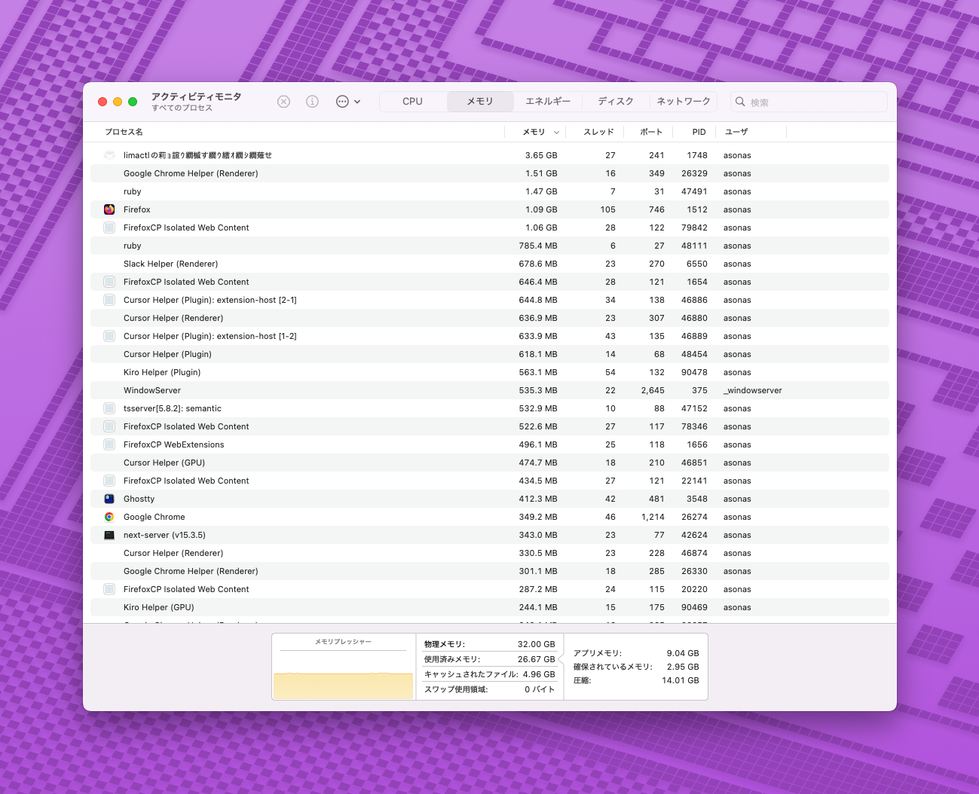979x794 pixels.
Task: Click the stop process X toolbar icon
Action: click(x=283, y=102)
